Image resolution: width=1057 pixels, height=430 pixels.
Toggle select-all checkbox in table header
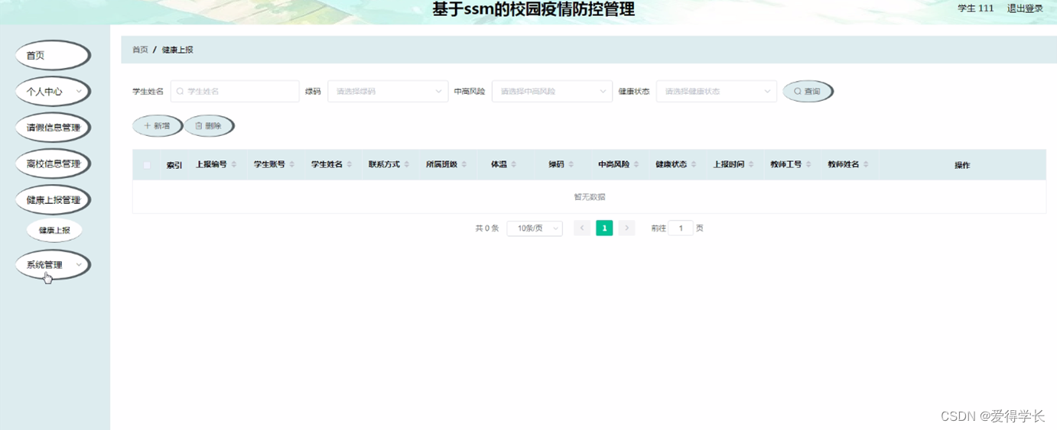[x=147, y=165]
